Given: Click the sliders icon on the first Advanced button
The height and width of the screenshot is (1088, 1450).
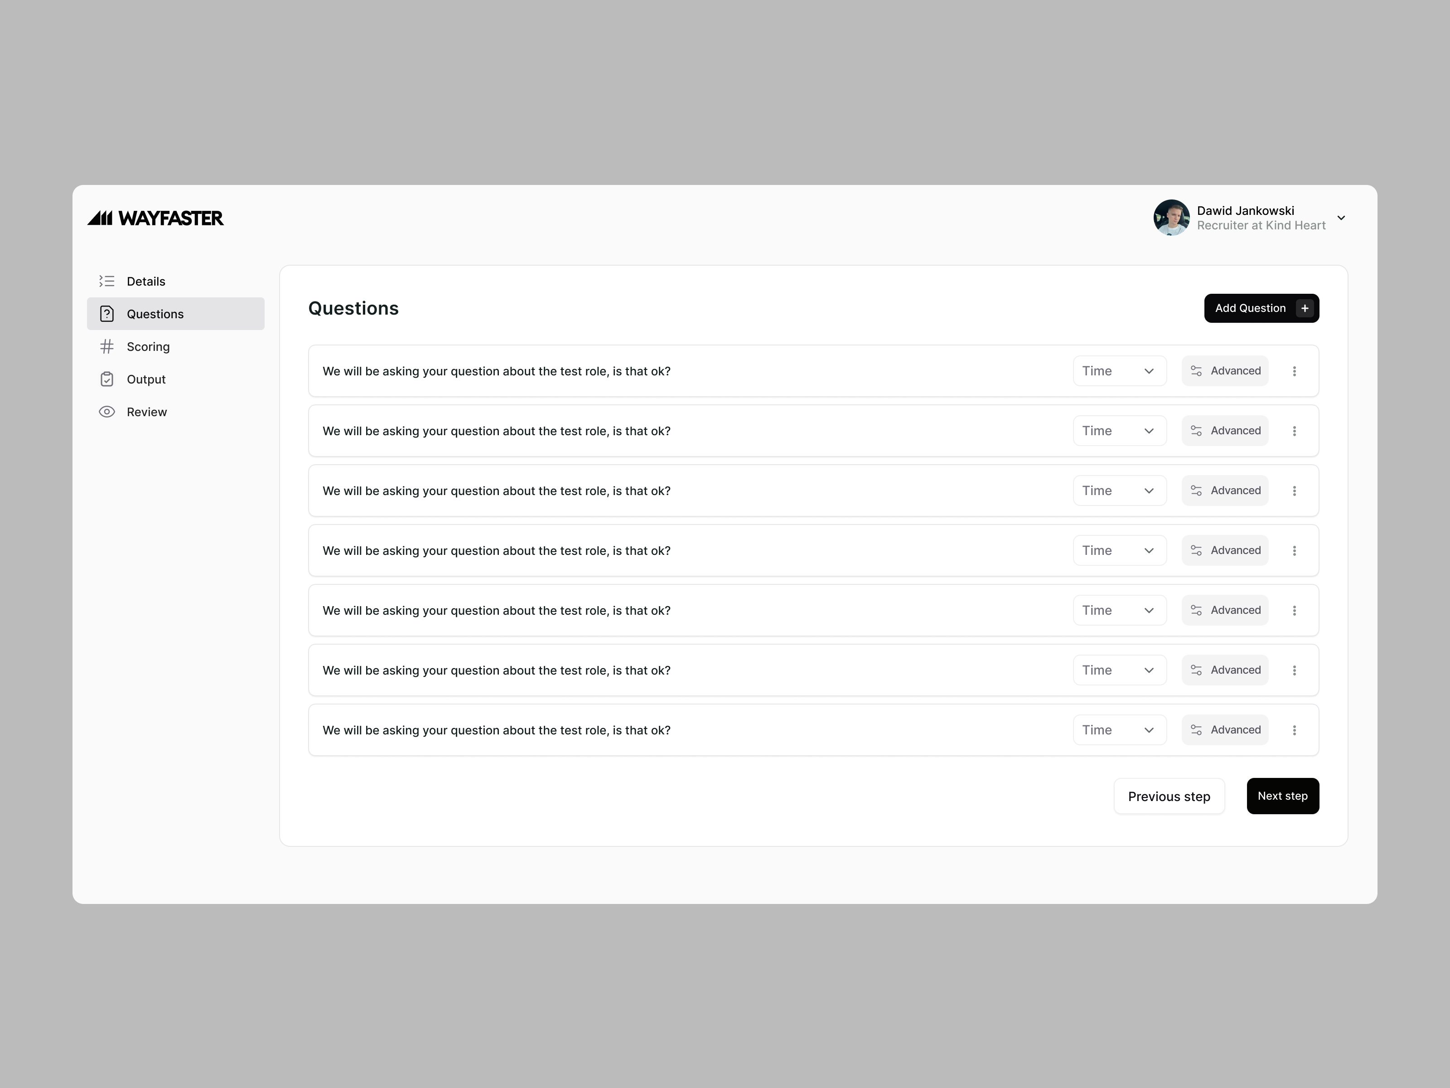Looking at the screenshot, I should click(x=1196, y=370).
